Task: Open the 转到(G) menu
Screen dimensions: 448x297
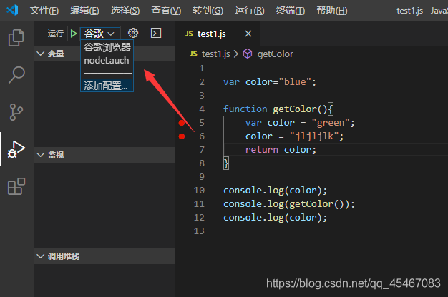Action: coord(208,11)
